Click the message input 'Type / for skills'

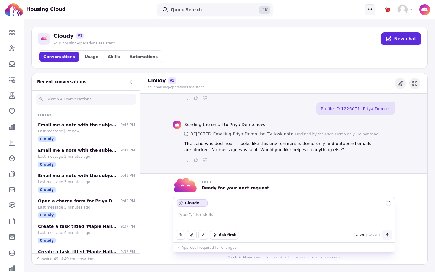point(284,215)
